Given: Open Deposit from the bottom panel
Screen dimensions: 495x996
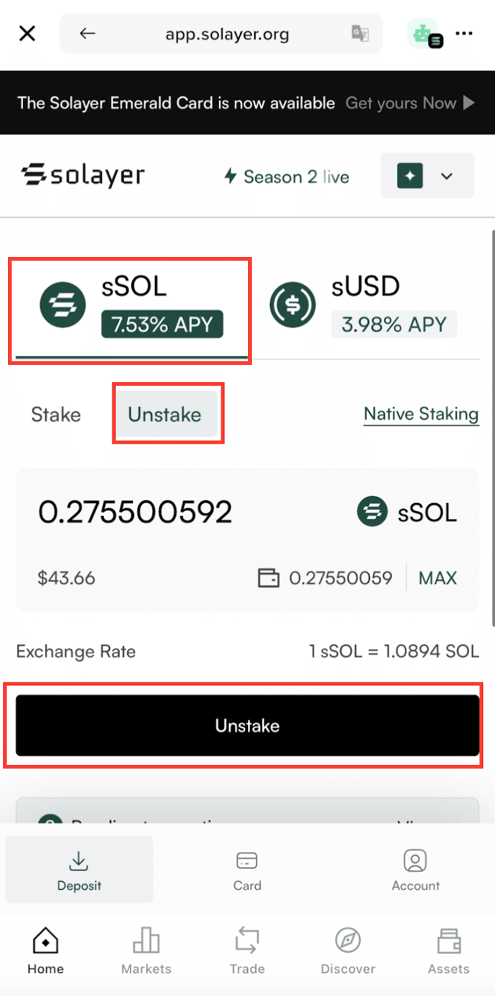Looking at the screenshot, I should click(x=78, y=869).
